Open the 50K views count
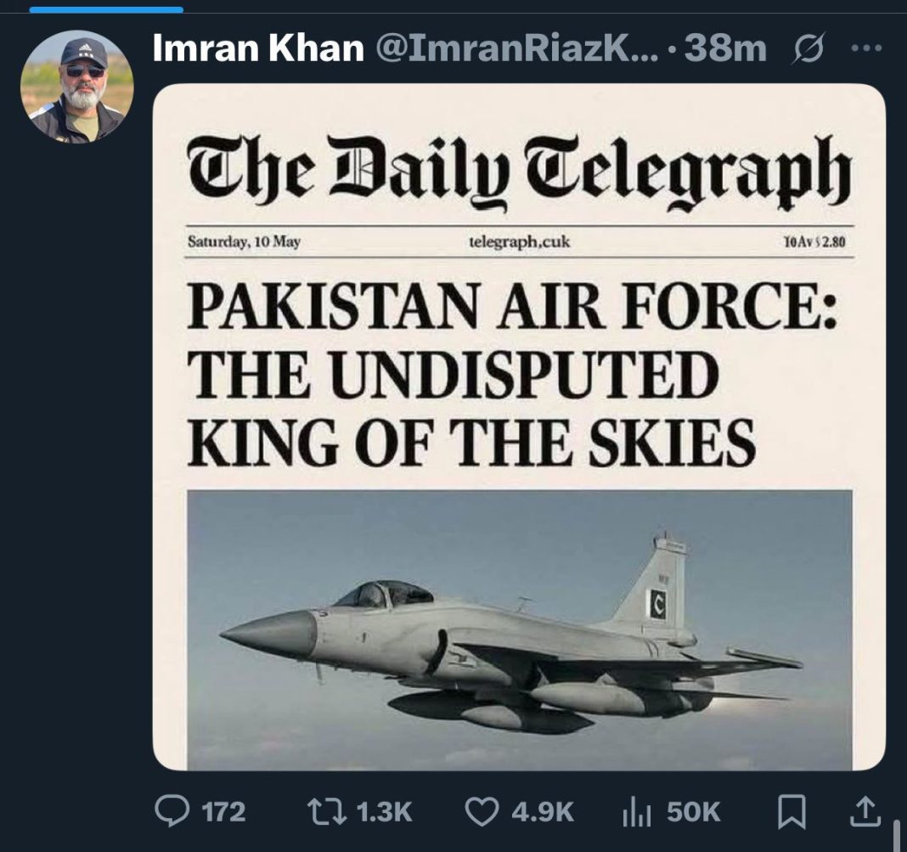Screen dimensions: 907x852 (693, 811)
